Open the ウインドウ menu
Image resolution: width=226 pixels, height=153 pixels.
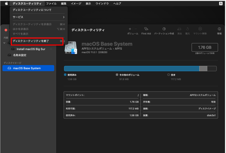coord(102,3)
